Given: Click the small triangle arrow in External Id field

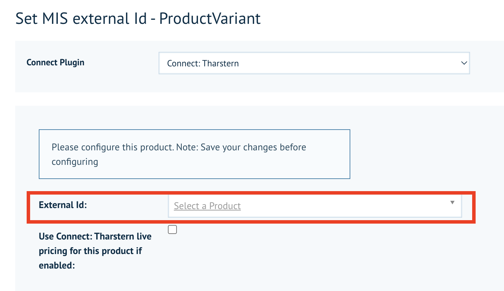Looking at the screenshot, I should [452, 203].
